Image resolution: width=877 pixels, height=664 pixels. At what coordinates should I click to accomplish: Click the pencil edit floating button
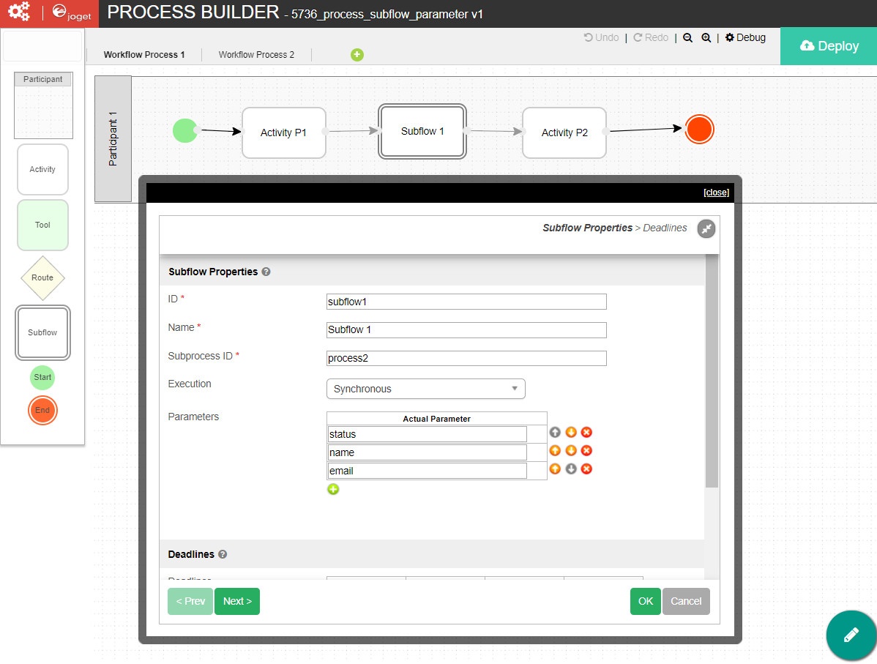(x=851, y=635)
